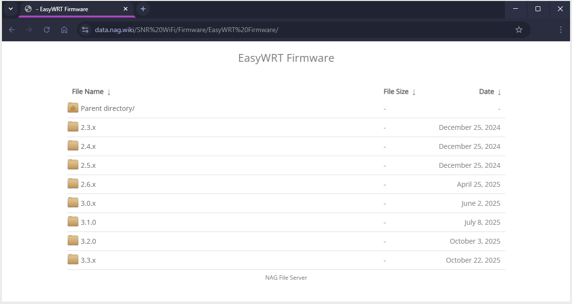Click the home icon in toolbar
Image resolution: width=572 pixels, height=304 pixels.
click(x=64, y=30)
